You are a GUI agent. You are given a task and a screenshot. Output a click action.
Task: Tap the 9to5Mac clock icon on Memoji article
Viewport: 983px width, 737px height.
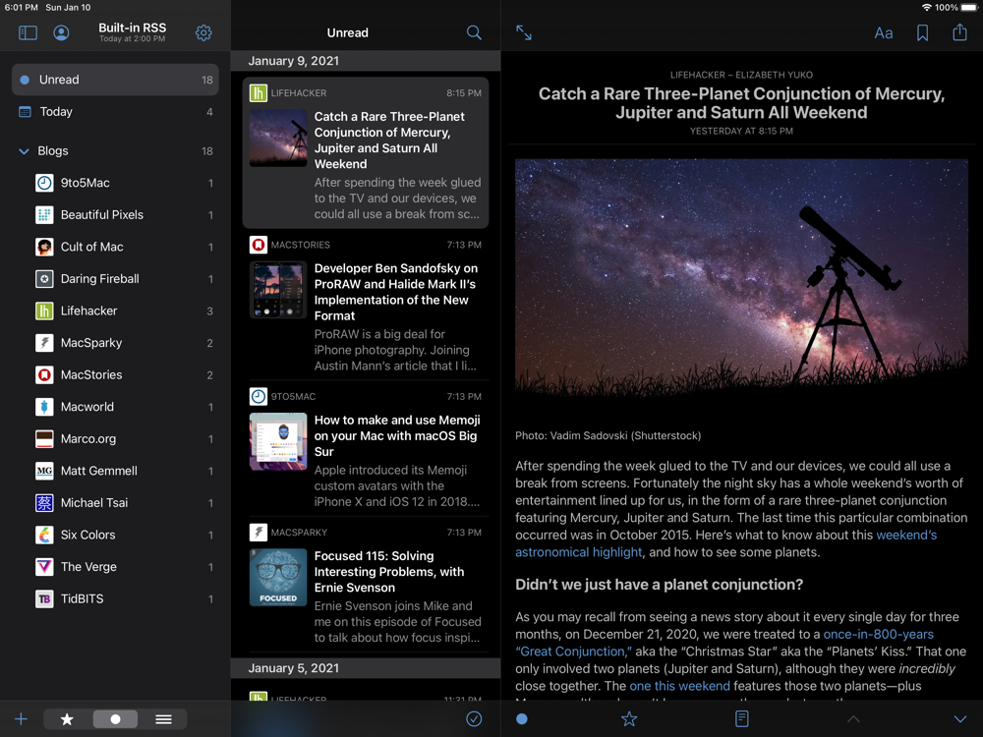[259, 396]
